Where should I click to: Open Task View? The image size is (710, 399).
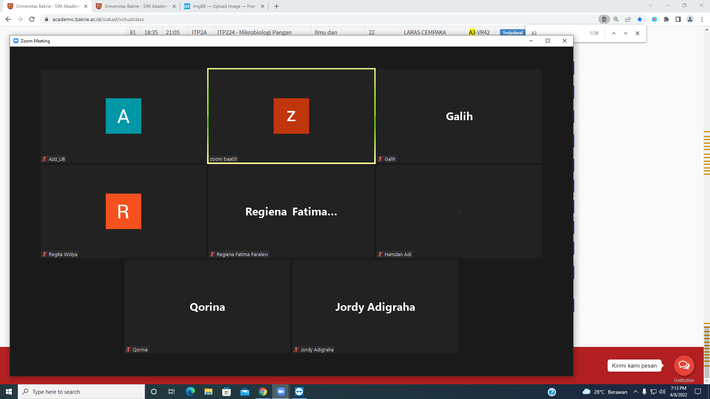(x=172, y=392)
